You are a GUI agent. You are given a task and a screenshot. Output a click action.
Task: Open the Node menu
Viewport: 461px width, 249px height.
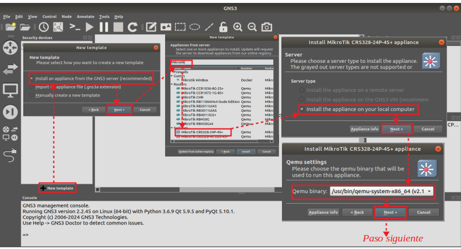click(x=67, y=16)
